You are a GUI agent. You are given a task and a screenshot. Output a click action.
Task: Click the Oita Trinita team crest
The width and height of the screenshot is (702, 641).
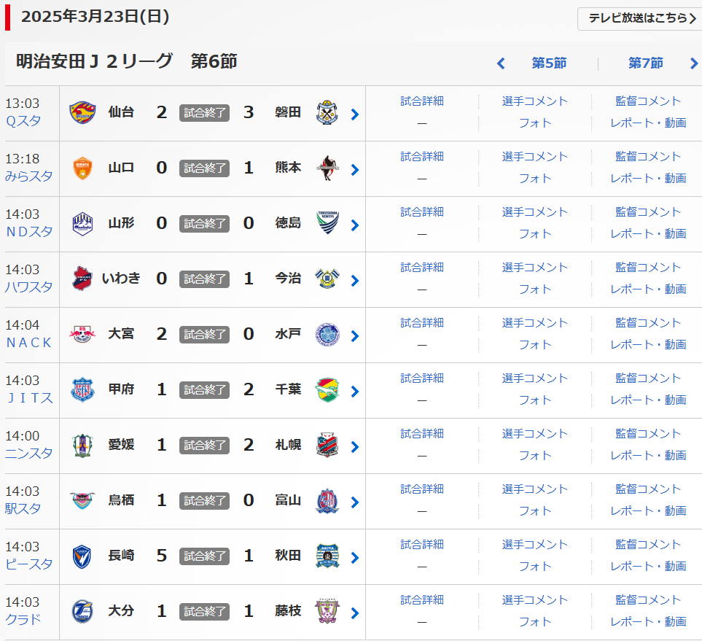[82, 612]
